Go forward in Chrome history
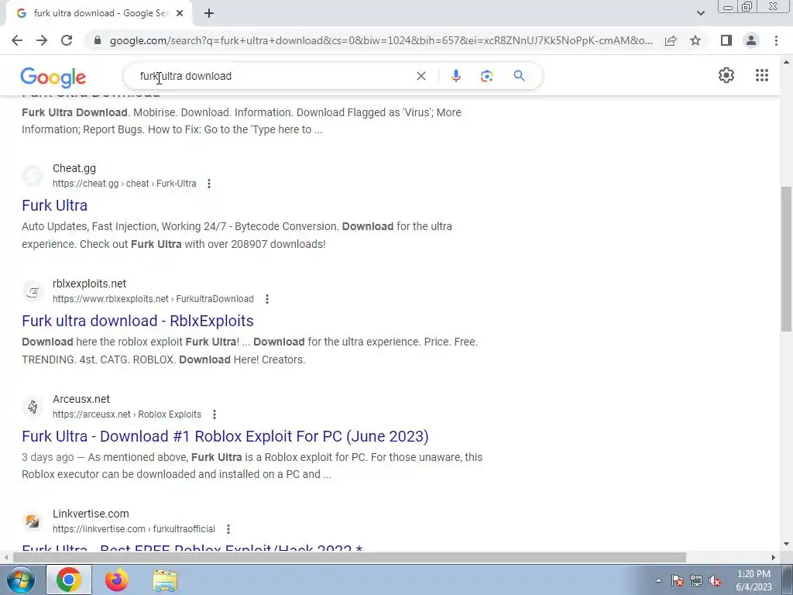This screenshot has width=793, height=595. [x=42, y=40]
